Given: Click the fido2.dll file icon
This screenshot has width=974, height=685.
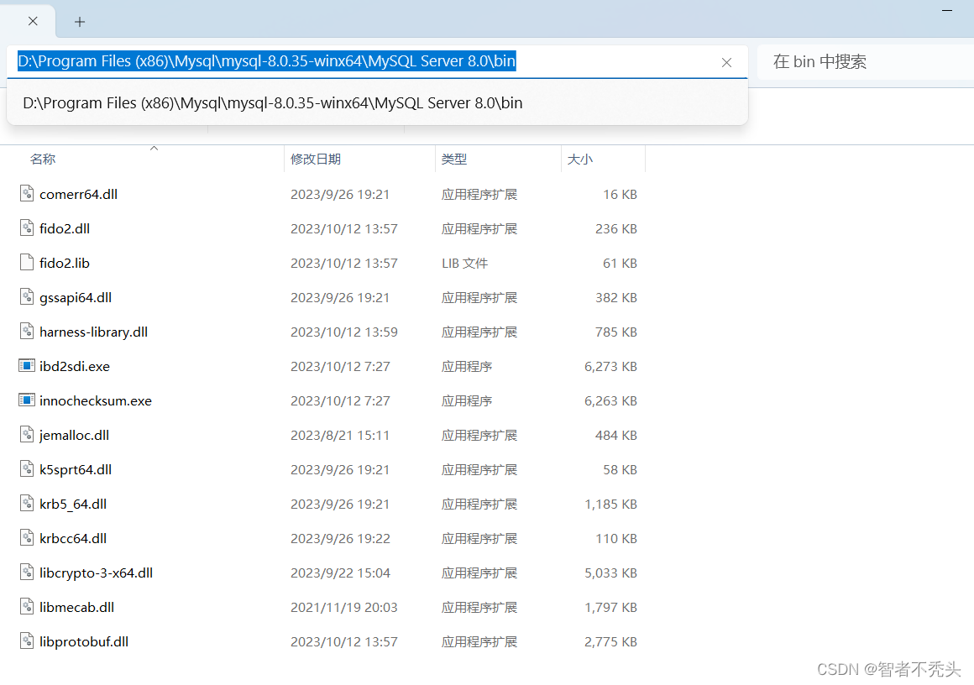Looking at the screenshot, I should 27,228.
